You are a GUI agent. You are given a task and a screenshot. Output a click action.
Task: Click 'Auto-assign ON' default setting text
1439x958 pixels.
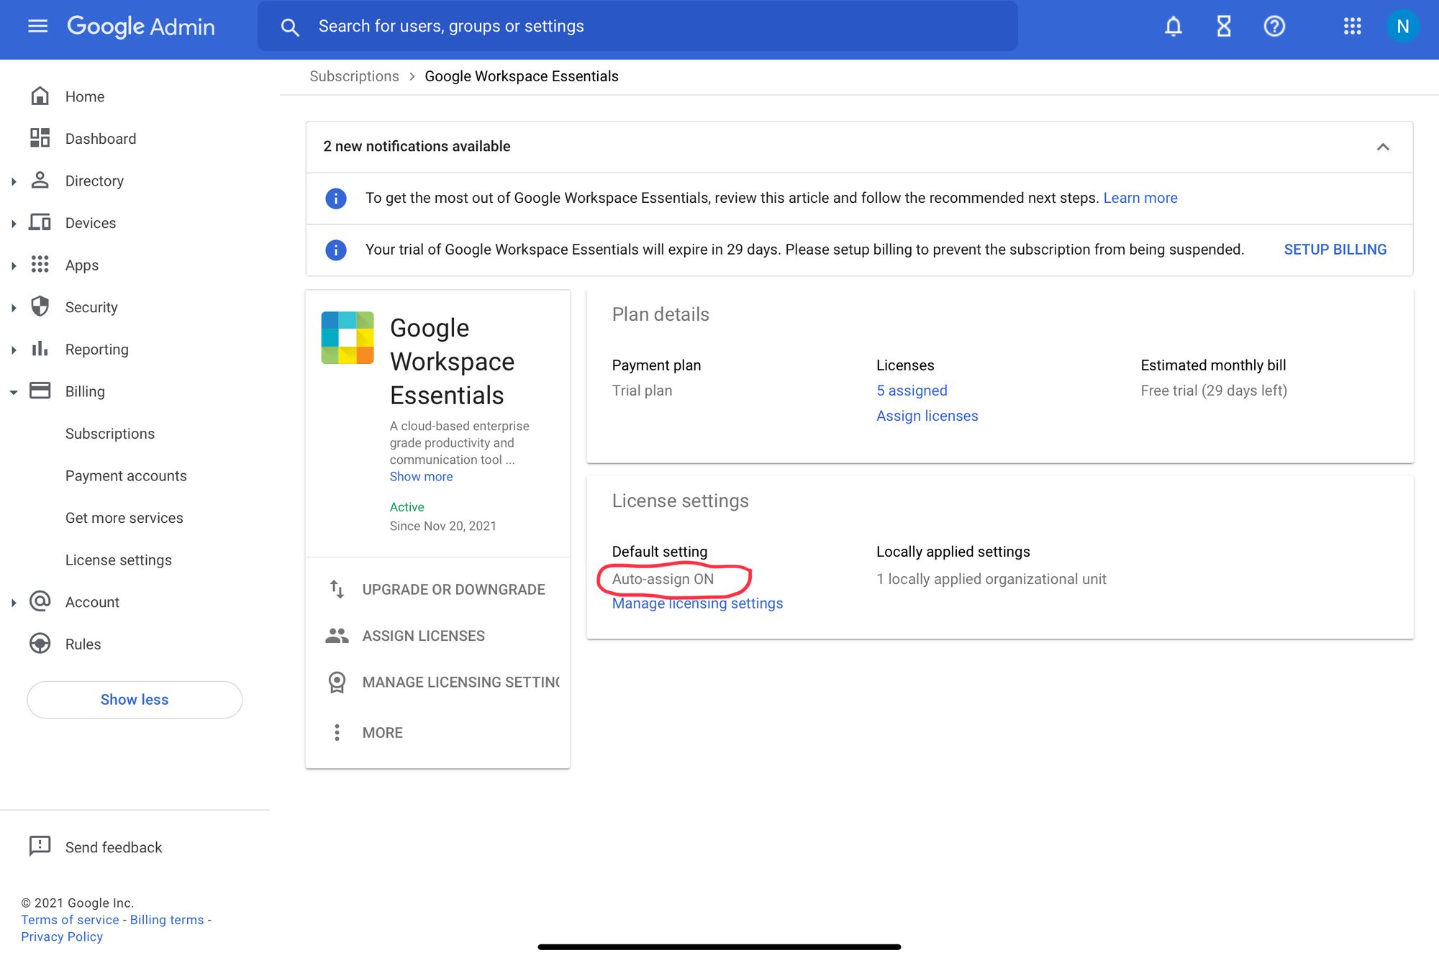pos(663,579)
